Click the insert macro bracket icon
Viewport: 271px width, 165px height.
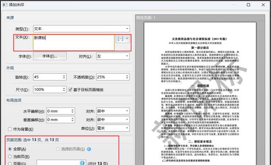coord(120,38)
